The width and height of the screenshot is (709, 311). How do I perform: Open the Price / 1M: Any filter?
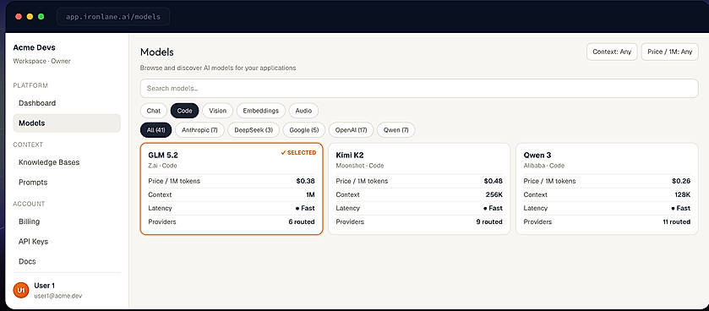669,52
